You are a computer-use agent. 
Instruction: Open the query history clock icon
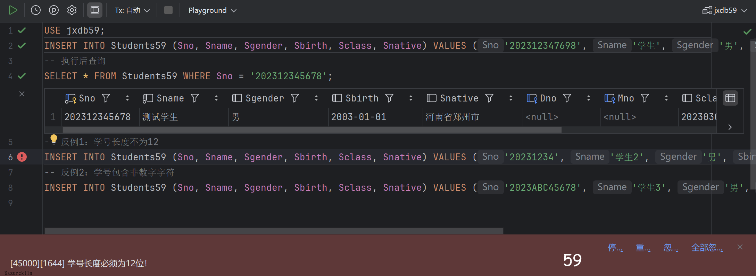pyautogui.click(x=36, y=10)
